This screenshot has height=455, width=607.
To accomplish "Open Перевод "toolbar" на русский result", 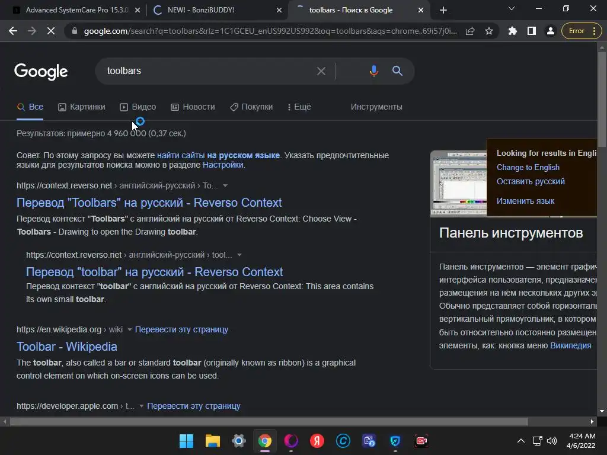I will [x=155, y=272].
